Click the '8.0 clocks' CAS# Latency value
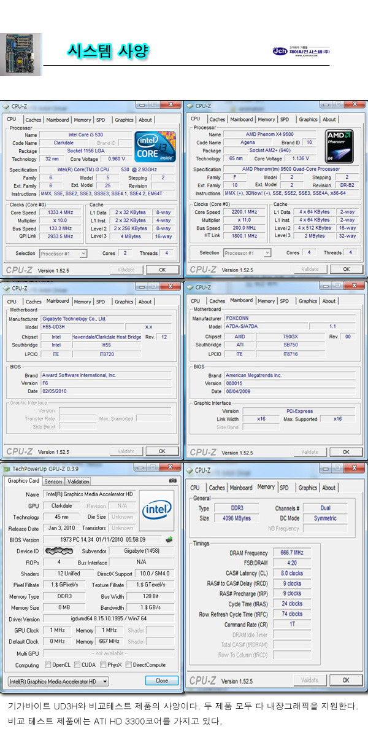The width and height of the screenshot is (368, 737). tap(292, 573)
